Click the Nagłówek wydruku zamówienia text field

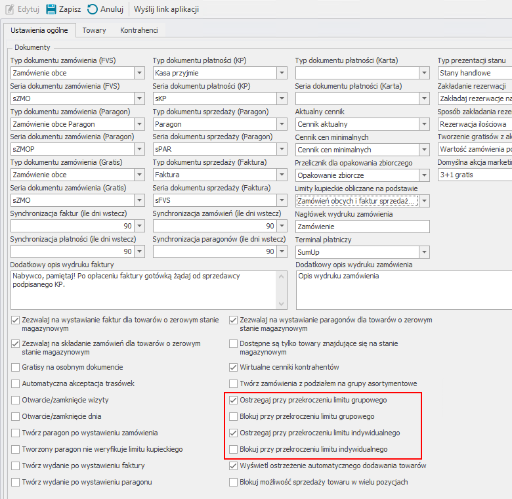click(x=362, y=227)
